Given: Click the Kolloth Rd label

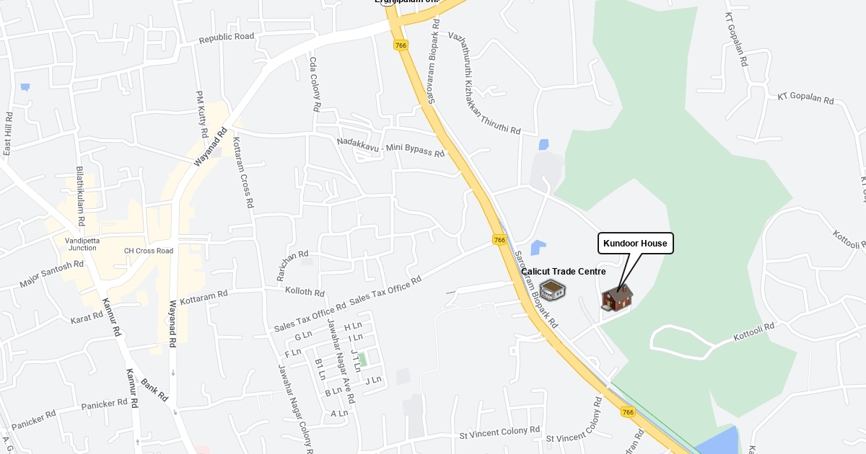Looking at the screenshot, I should click(305, 292).
